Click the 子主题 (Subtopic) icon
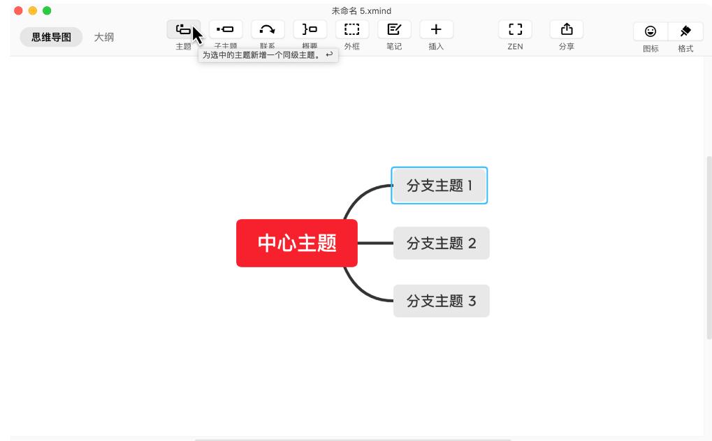Image resolution: width=712 pixels, height=441 pixels. tap(224, 29)
